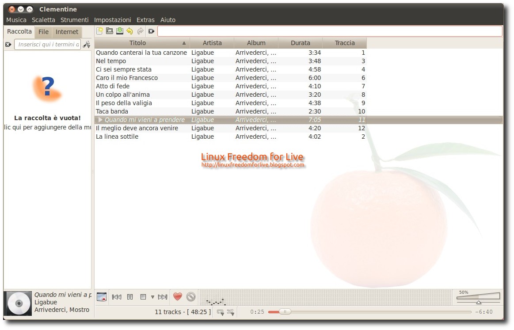Image resolution: width=514 pixels, height=330 pixels.
Task: Open the Aiuto menu
Action: pyautogui.click(x=168, y=20)
